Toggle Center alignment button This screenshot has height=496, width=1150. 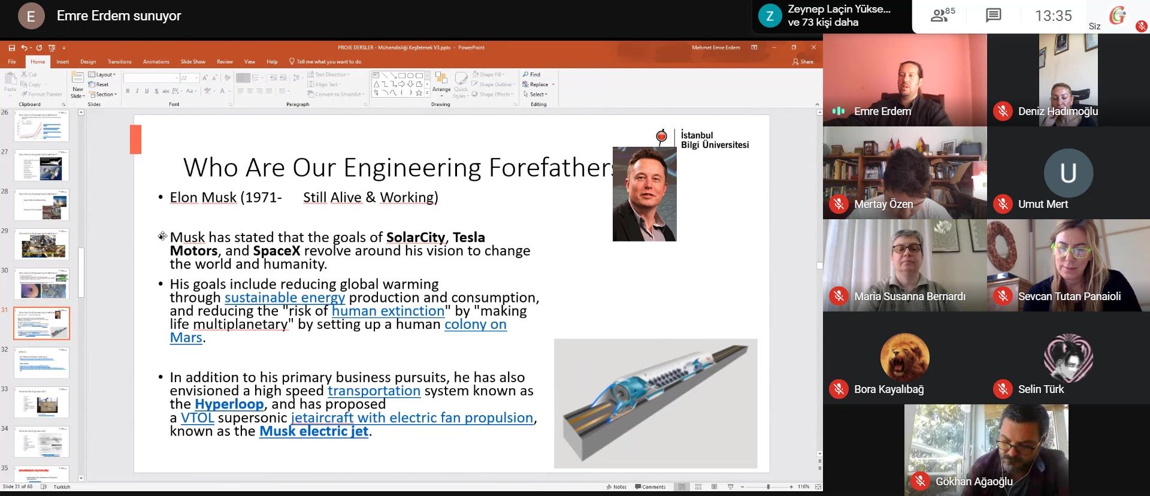tap(250, 91)
